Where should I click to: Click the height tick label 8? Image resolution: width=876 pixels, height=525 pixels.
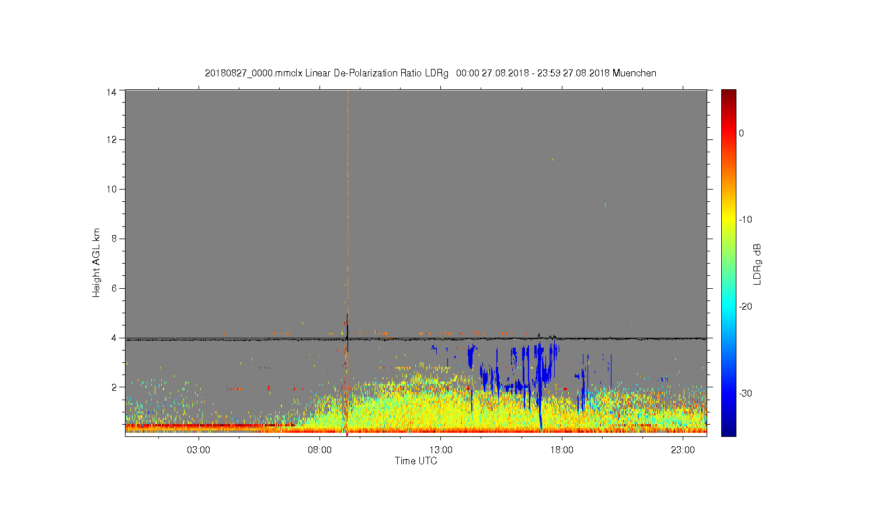(x=114, y=239)
